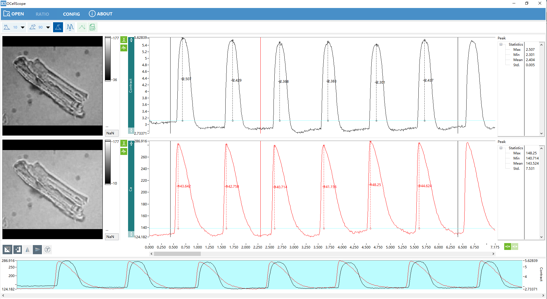Click the lower cardiomyocyte image

[52, 189]
